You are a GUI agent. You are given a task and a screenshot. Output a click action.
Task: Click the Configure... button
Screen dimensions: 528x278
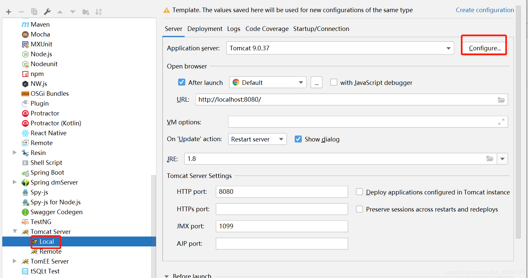click(485, 48)
